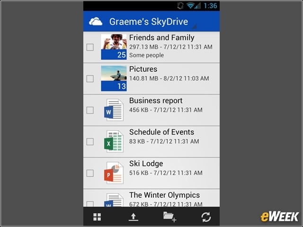Tick the Ski Lodge checkbox
Viewport: 303px width, 227px height.
[x=90, y=173]
